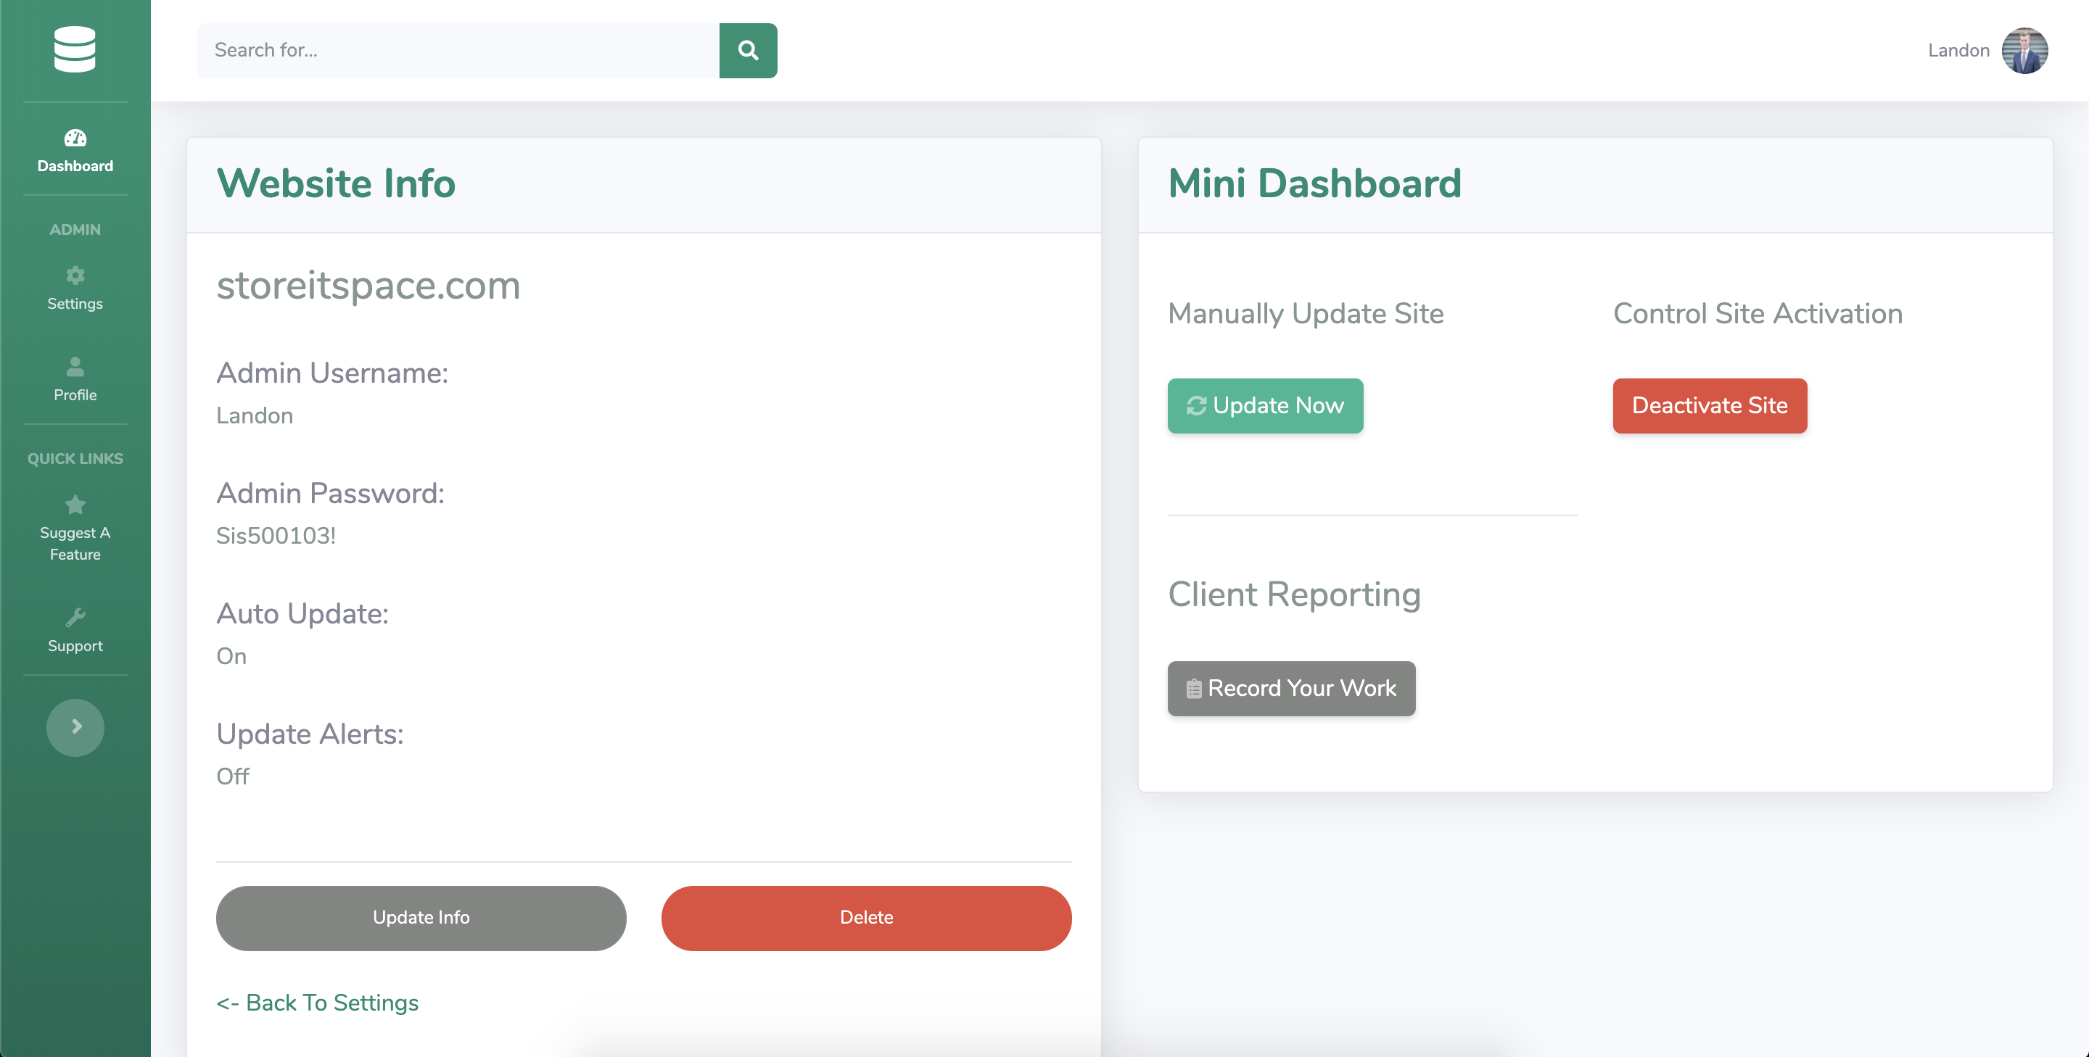Viewport: 2089px width, 1057px height.
Task: Select the Dashboard menu label
Action: tap(75, 165)
